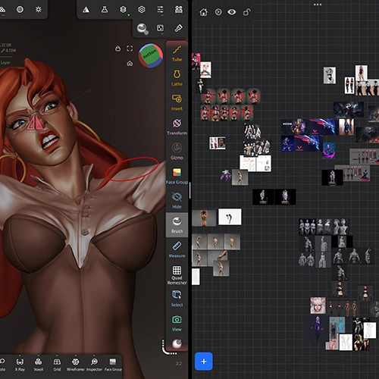Viewport: 379px width, 379px height.
Task: Select the Tube tool
Action: tap(177, 54)
